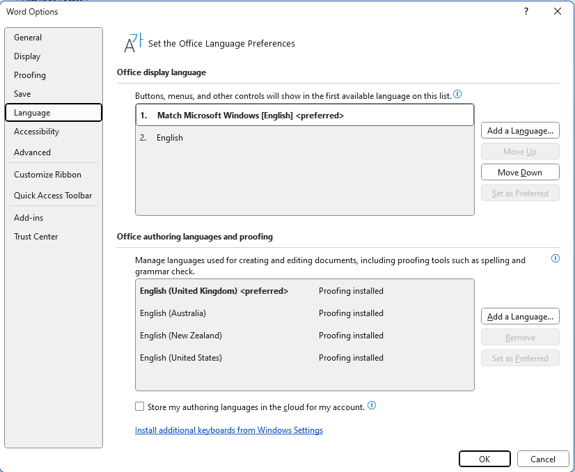575x472 pixels.
Task: Click Add a Language for authoring languages
Action: point(520,317)
